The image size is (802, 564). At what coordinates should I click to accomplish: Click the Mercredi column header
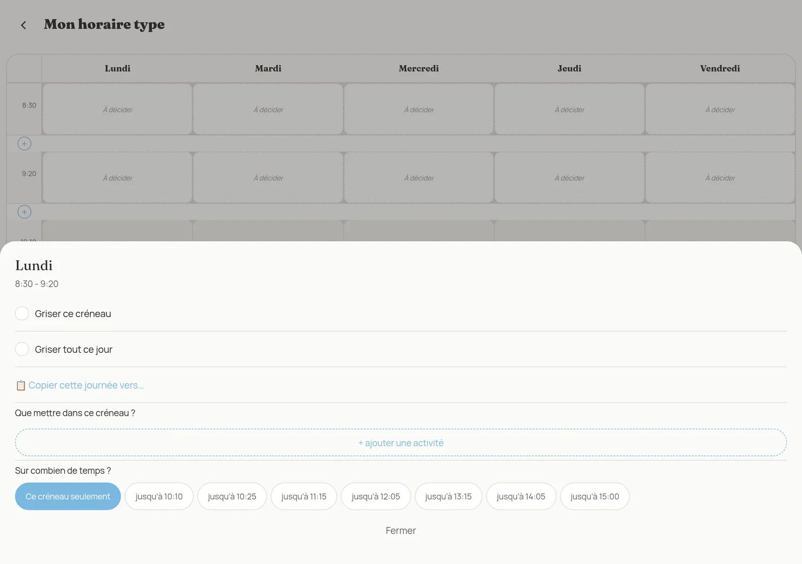tap(419, 68)
